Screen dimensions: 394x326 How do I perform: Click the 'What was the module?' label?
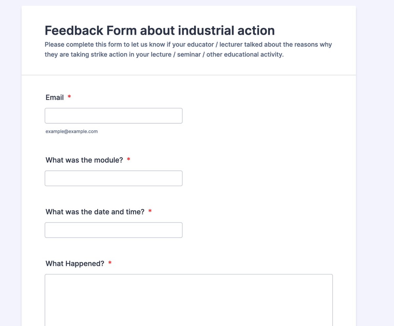[84, 160]
